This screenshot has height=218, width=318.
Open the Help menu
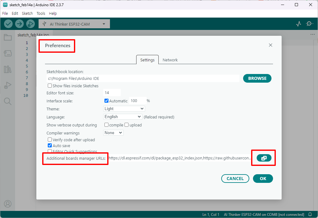click(x=53, y=13)
